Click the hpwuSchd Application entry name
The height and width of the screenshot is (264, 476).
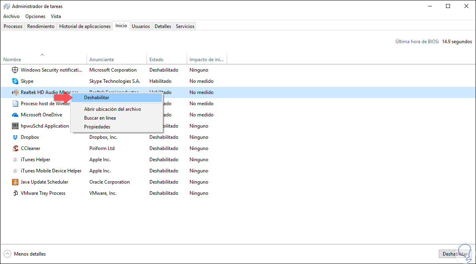click(44, 126)
